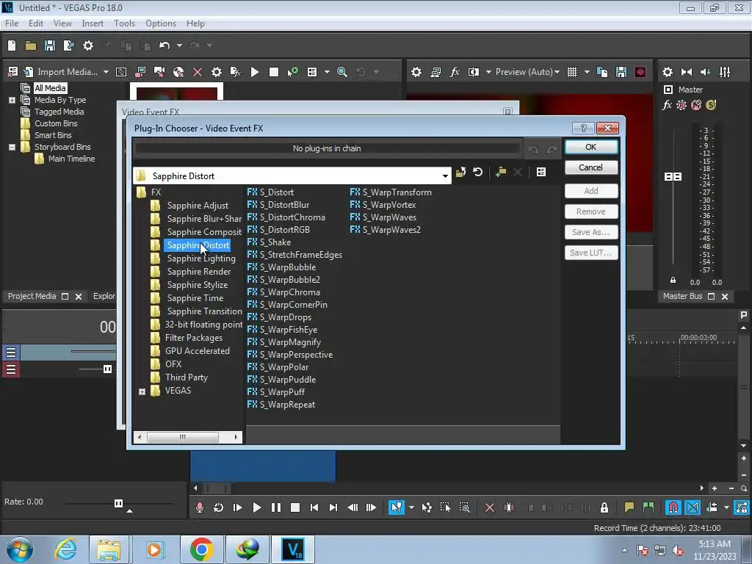
Task: Undo last action in main toolbar
Action: pos(164,46)
